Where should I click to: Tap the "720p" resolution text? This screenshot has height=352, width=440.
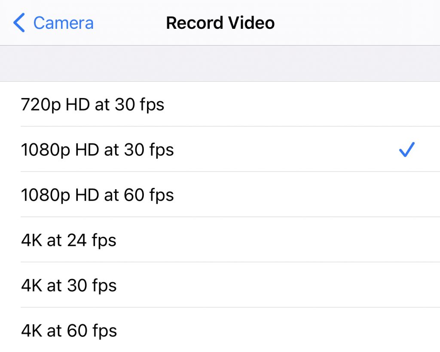(41, 105)
